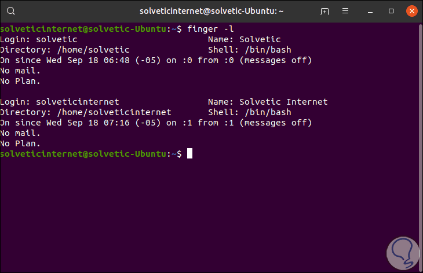
Task: Click the 'Name: Solvetic Internet' text
Action: 268,102
